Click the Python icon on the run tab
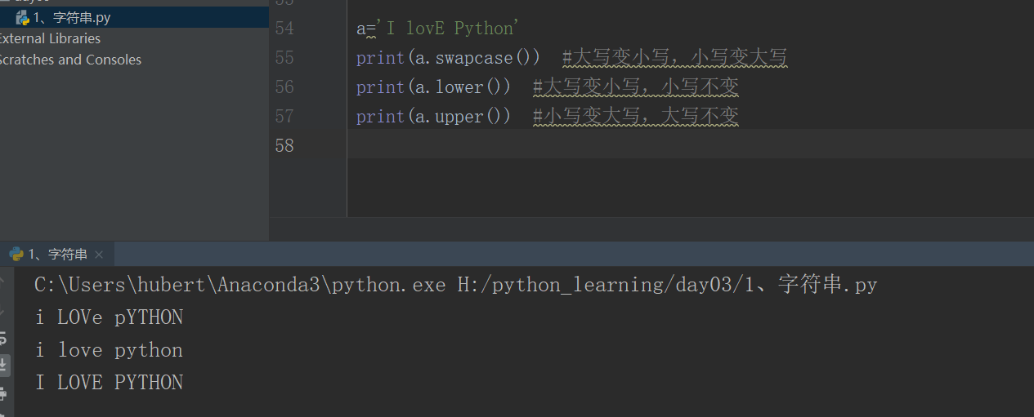 (x=16, y=254)
